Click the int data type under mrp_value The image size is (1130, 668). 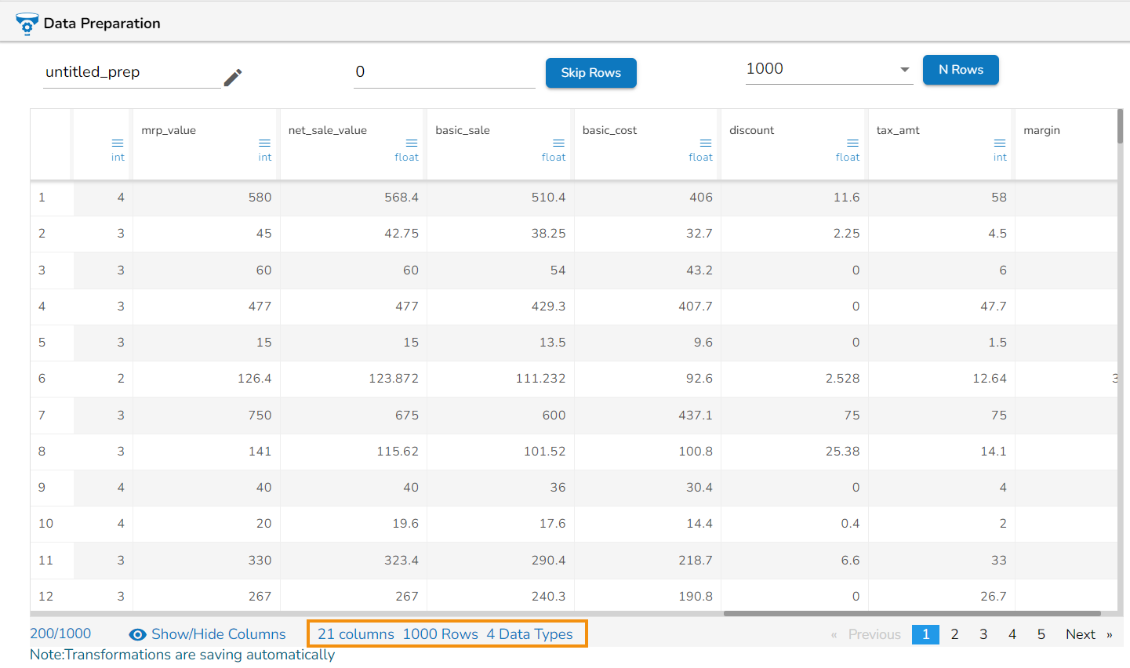(x=265, y=158)
